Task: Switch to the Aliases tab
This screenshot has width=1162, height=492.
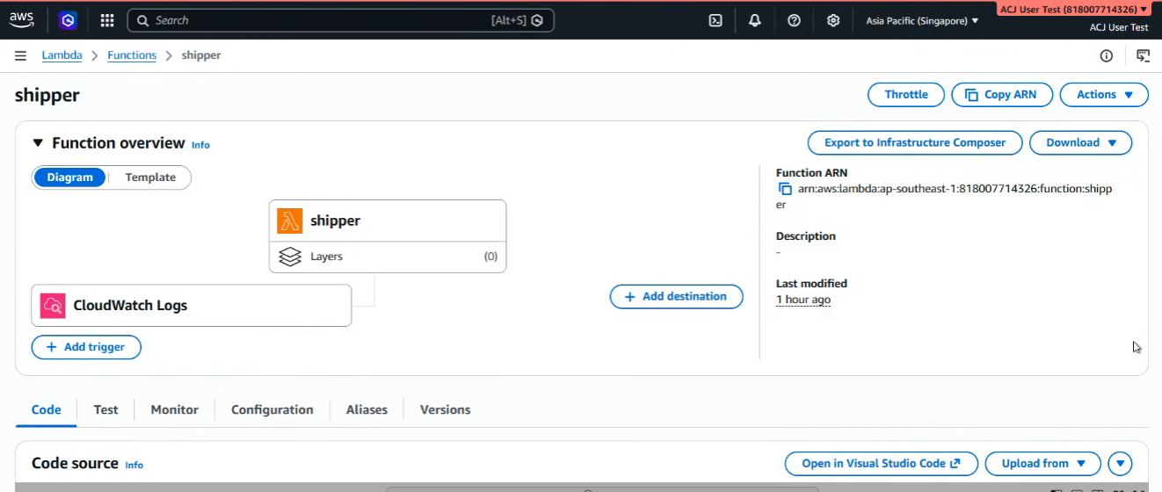Action: coord(367,409)
